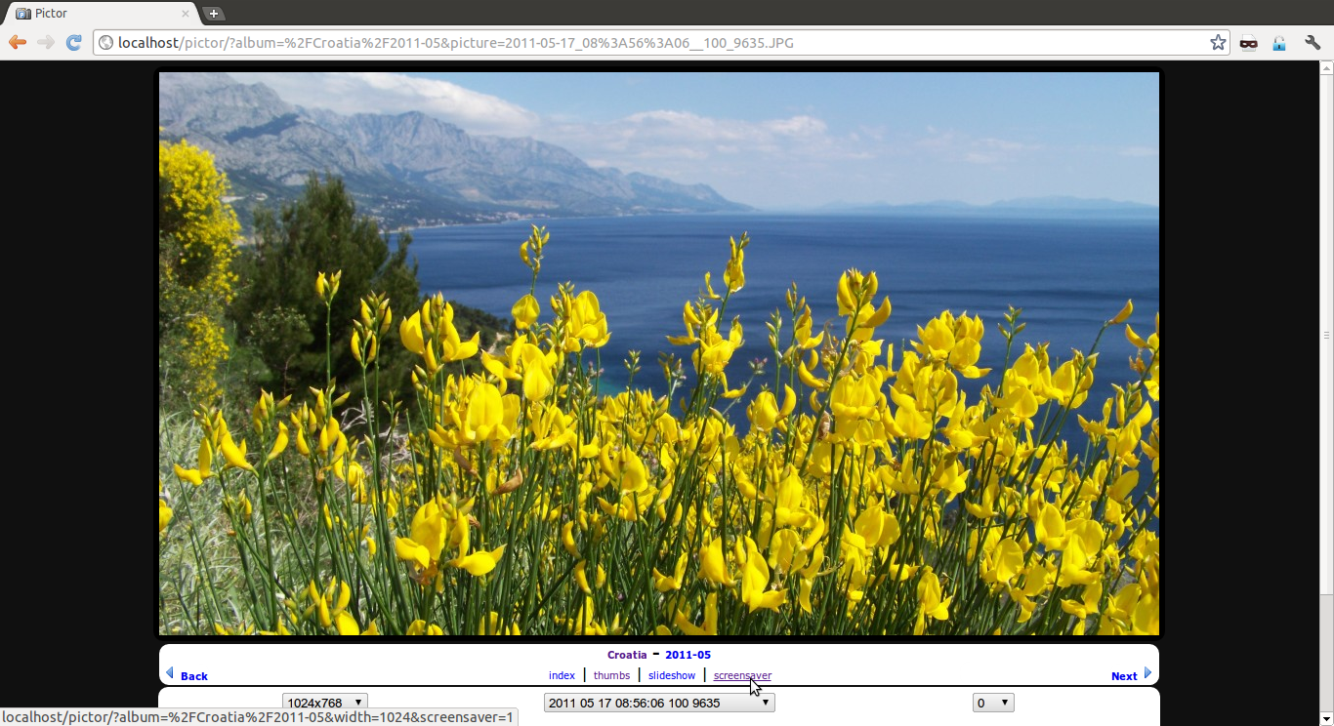
Task: Select the Pictor browser tab
Action: (102, 14)
